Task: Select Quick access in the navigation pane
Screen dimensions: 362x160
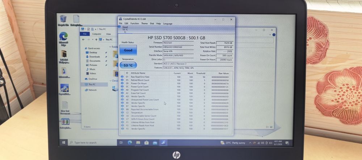Action: (92, 48)
